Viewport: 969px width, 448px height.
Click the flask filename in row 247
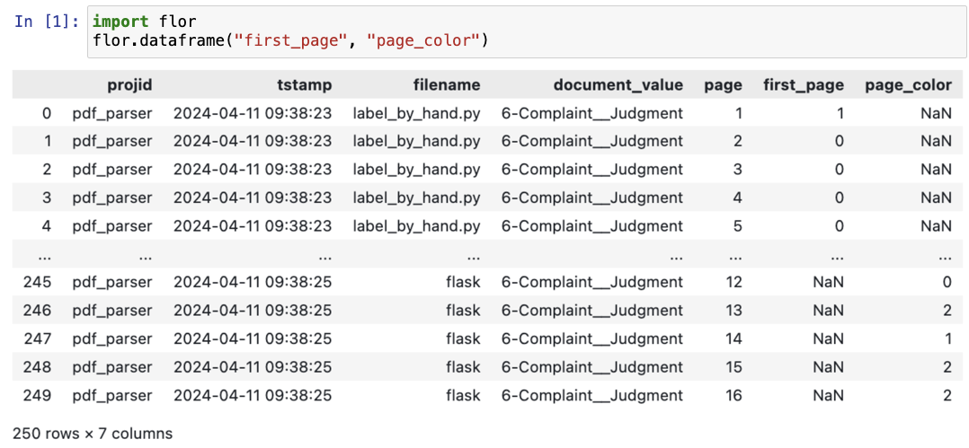coord(463,338)
